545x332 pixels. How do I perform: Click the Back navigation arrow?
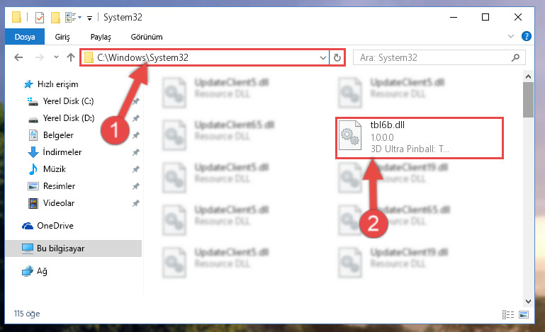(18, 57)
